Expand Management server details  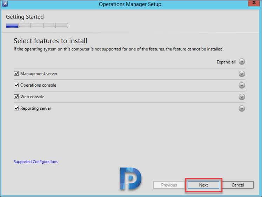coord(242,74)
